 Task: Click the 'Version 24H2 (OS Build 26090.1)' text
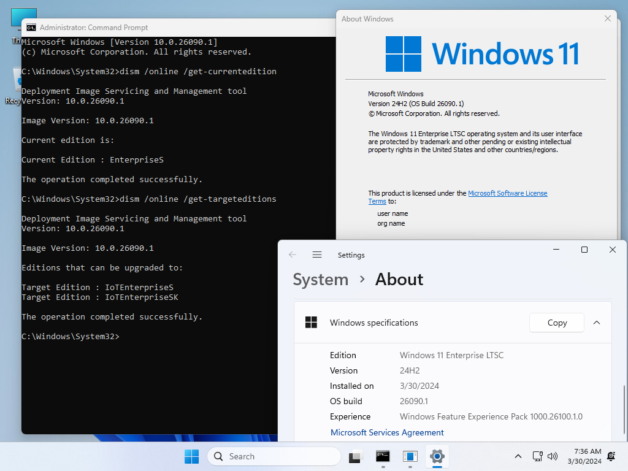coord(416,104)
